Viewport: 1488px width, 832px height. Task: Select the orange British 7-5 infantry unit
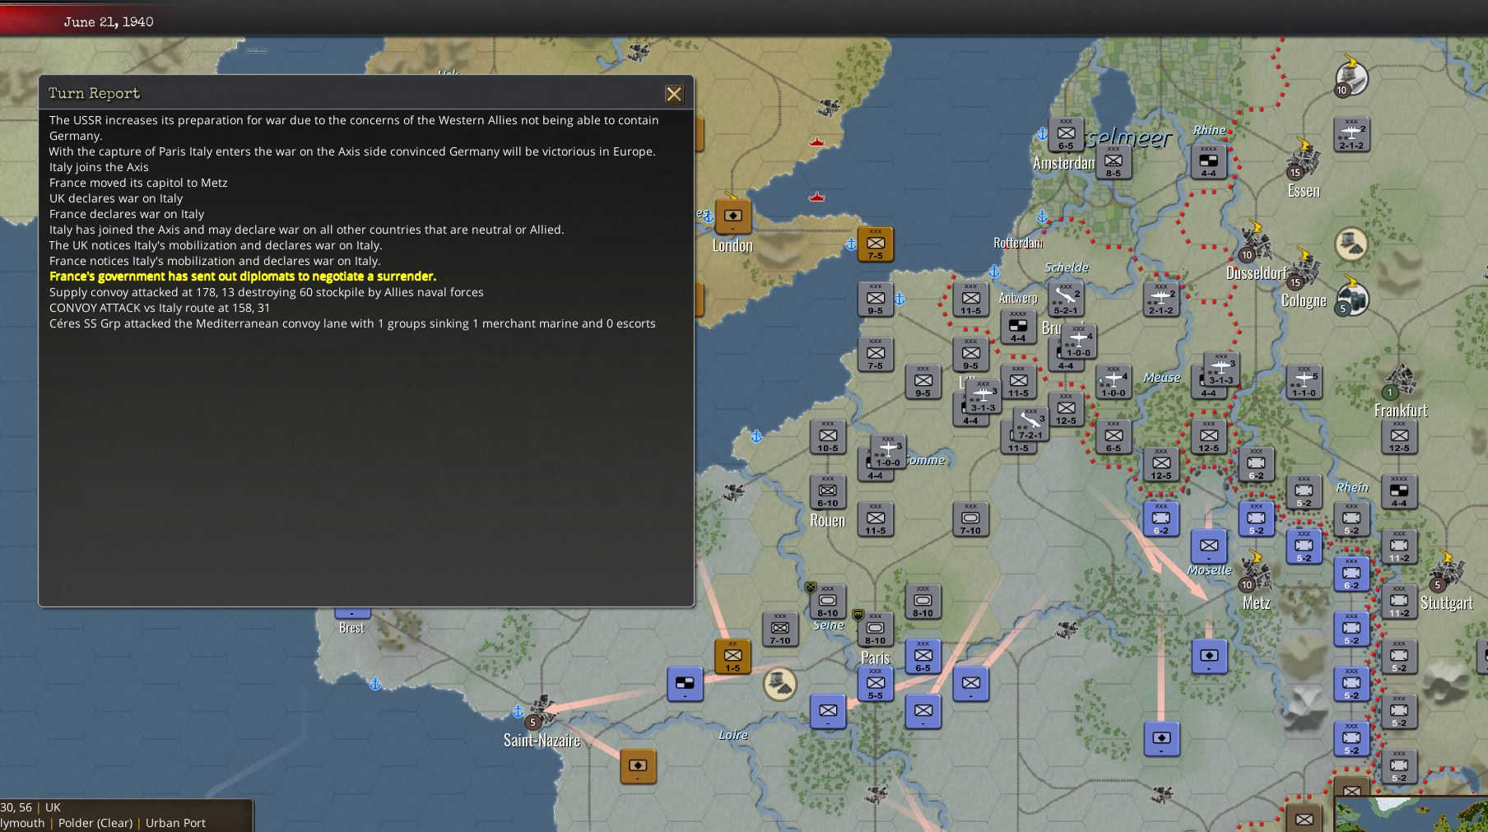click(x=876, y=244)
